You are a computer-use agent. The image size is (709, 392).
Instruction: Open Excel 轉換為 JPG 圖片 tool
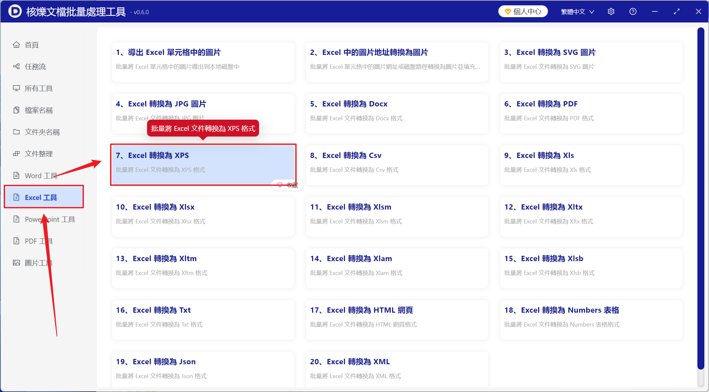(203, 113)
